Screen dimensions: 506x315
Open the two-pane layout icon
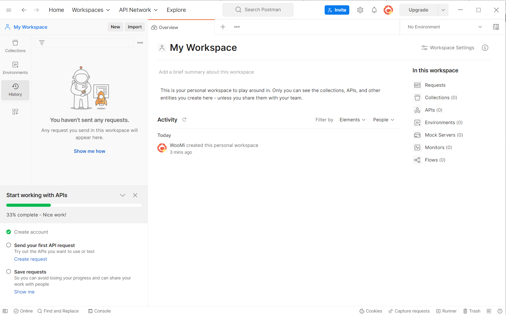(x=489, y=311)
